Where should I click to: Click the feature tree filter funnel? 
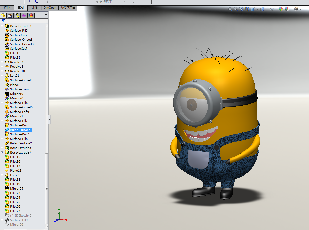tap(3, 21)
